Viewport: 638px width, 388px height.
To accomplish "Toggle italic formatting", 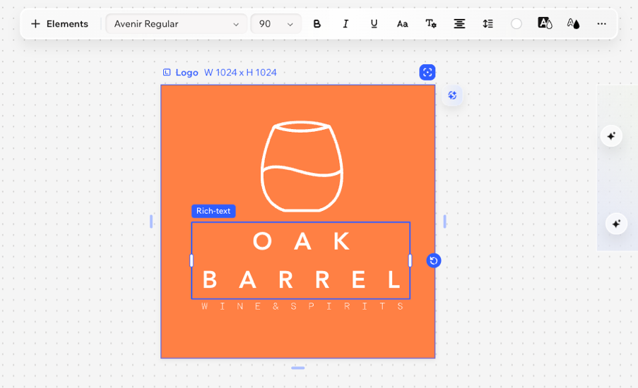I will [x=345, y=24].
